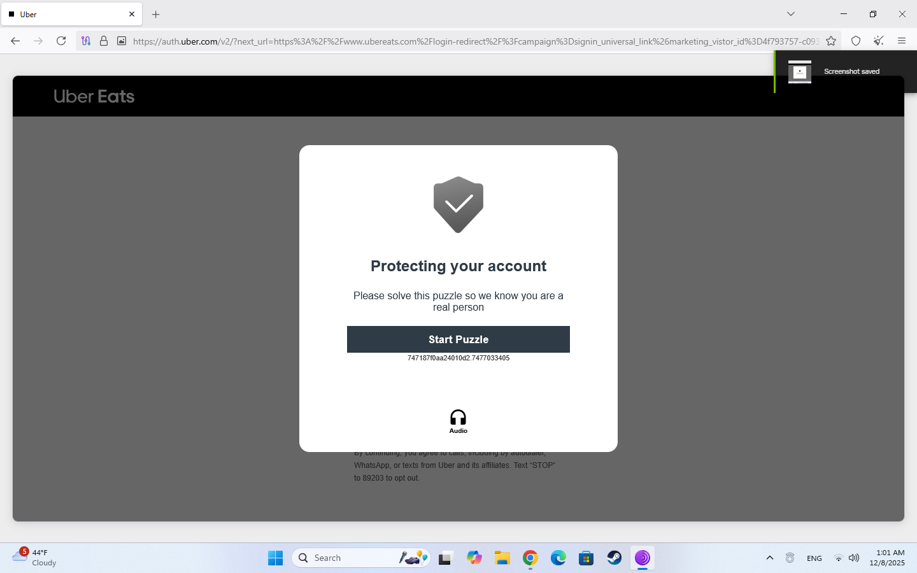Viewport: 917px width, 573px height.
Task: Reload the page with the refresh icon
Action: click(61, 41)
